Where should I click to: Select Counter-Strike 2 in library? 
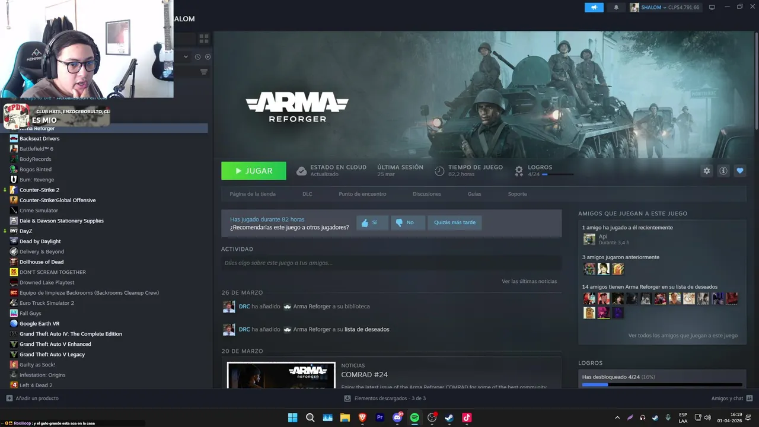(x=39, y=190)
